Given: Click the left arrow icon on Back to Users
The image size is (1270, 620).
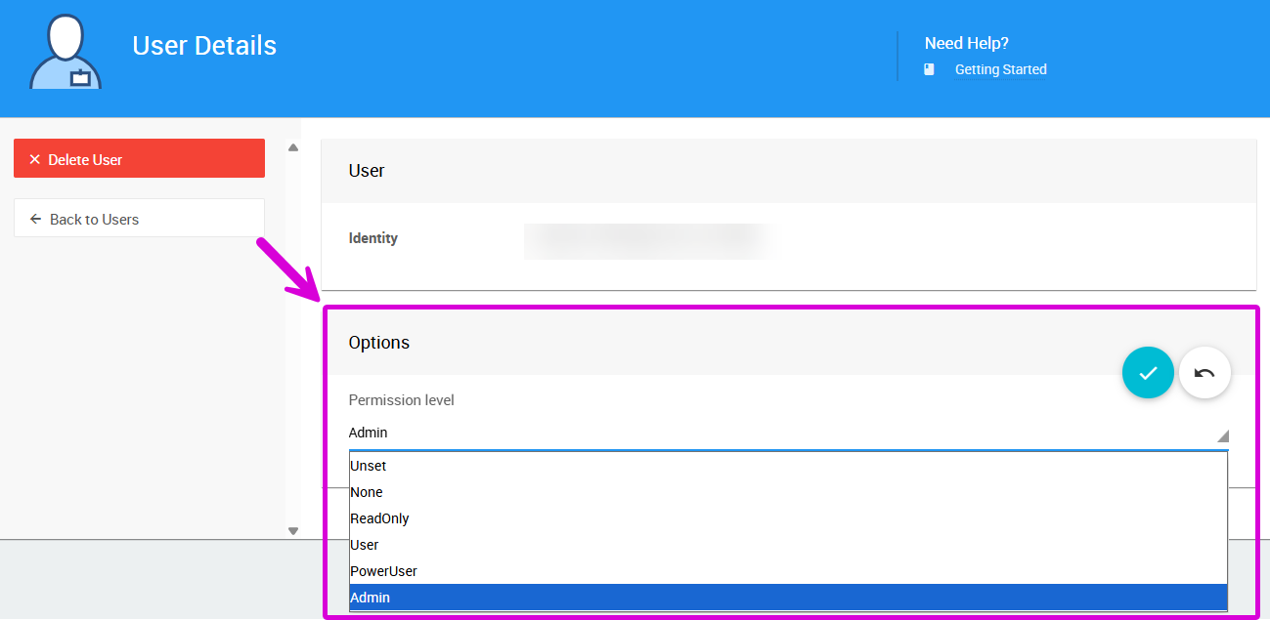Looking at the screenshot, I should click(36, 219).
